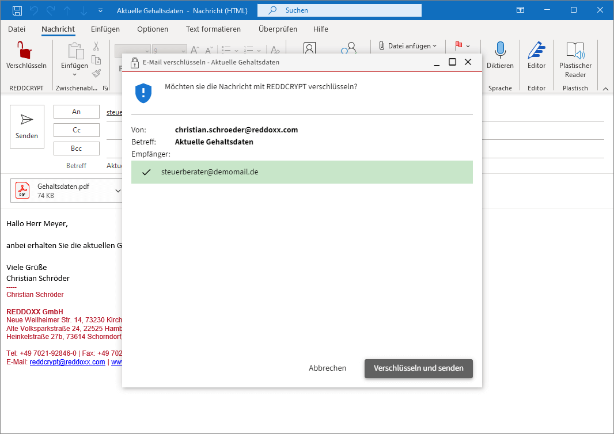
Task: Open Zwischenablage dialog launcher
Action: [105, 89]
